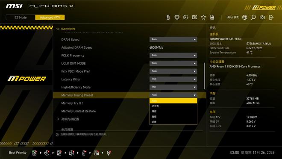The height and width of the screenshot is (159, 282).
Task: Open favorites via the star icon
Action: (x=203, y=17)
